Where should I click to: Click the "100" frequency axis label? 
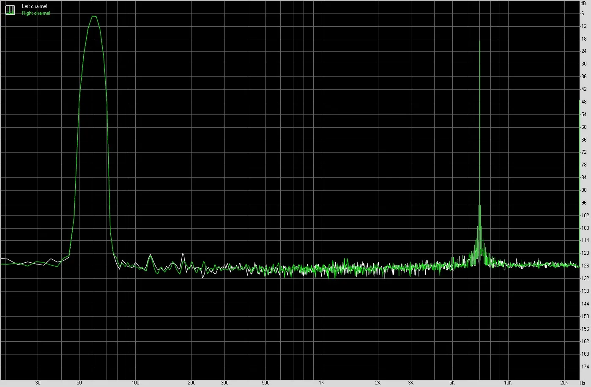(x=135, y=383)
